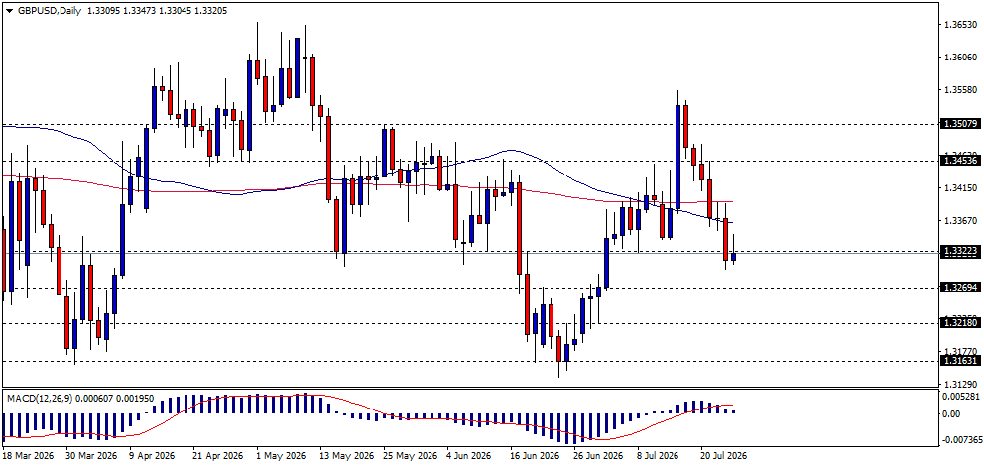Click 1.36060 on the price axis
This screenshot has height=467, width=984.
(x=961, y=58)
